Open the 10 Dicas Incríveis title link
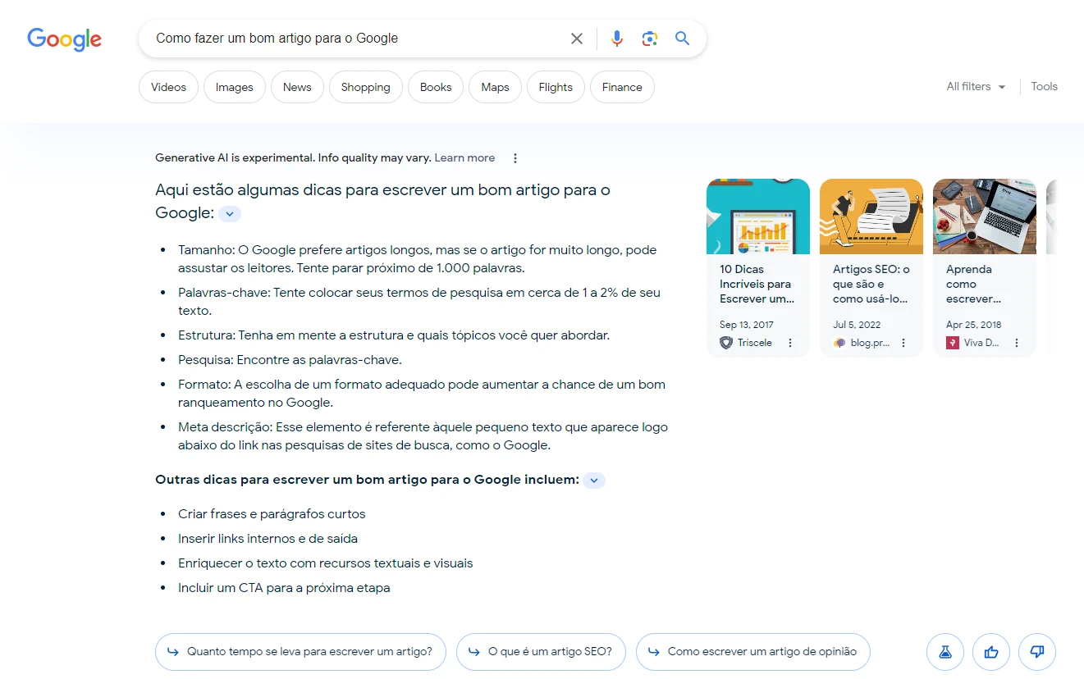Screen dimensions: 1084x679 coord(757,284)
